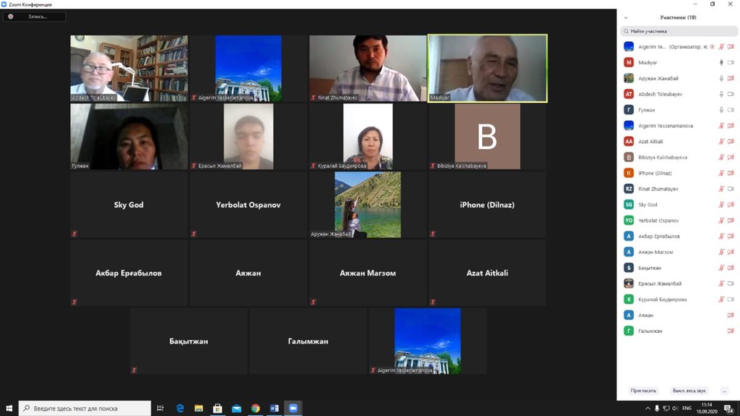Click Rinat Zhumatayev's camera icon in list
Image resolution: width=740 pixels, height=416 pixels.
pos(731,189)
